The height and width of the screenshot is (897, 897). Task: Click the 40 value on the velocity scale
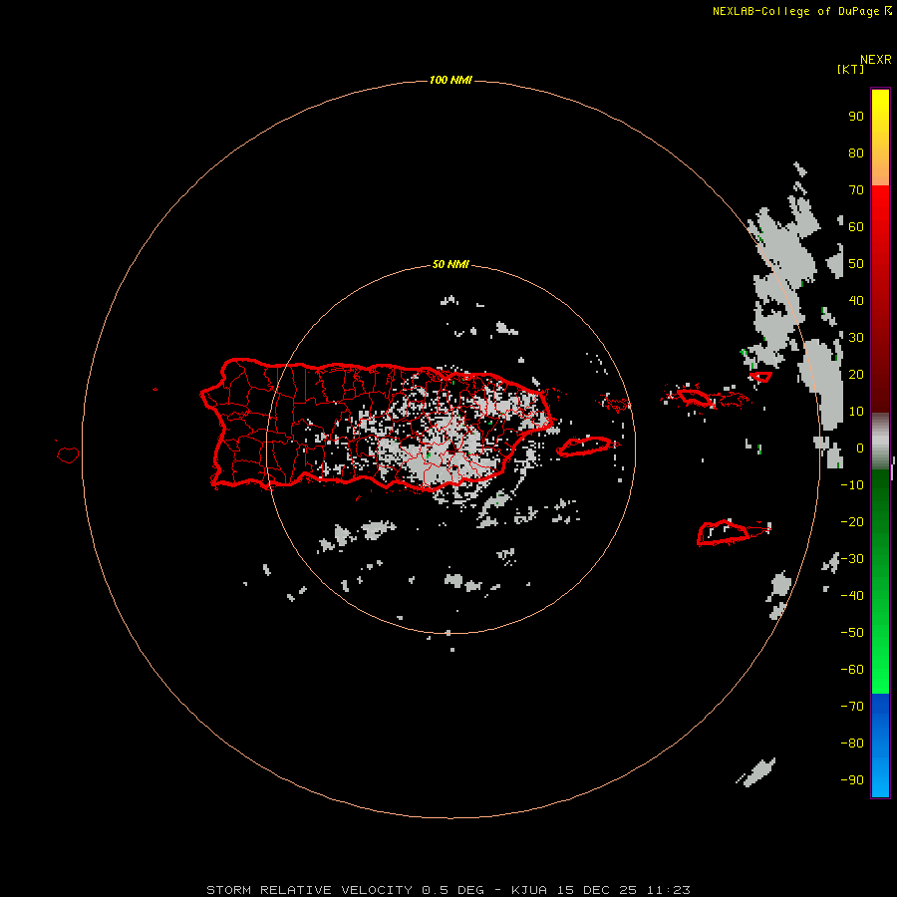[x=856, y=301]
